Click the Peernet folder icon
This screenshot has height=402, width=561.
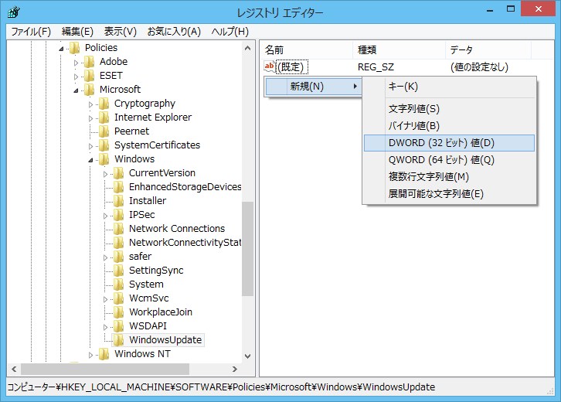[x=104, y=131]
